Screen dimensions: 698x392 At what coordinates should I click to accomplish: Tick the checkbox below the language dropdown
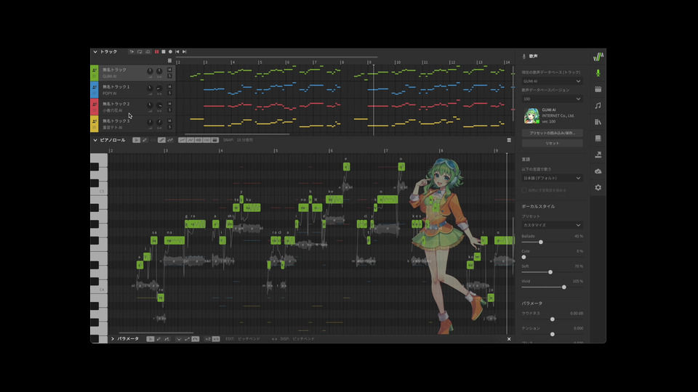click(x=524, y=190)
